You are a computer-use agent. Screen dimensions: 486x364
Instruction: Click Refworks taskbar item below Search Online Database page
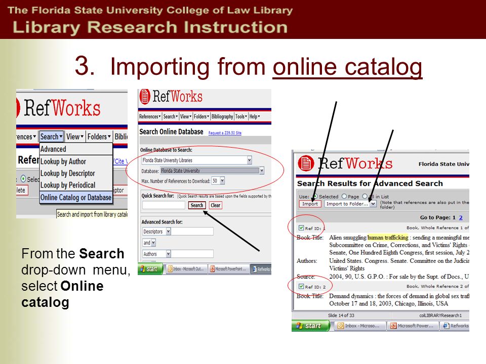[261, 268]
